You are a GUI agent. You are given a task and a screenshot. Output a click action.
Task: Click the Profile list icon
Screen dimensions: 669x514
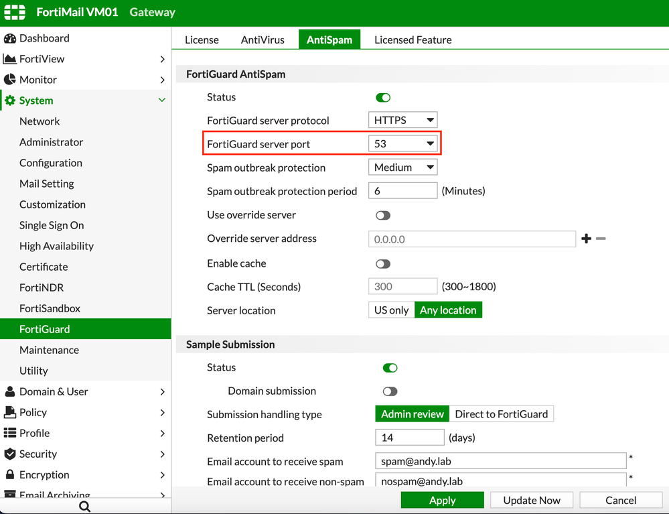point(10,433)
